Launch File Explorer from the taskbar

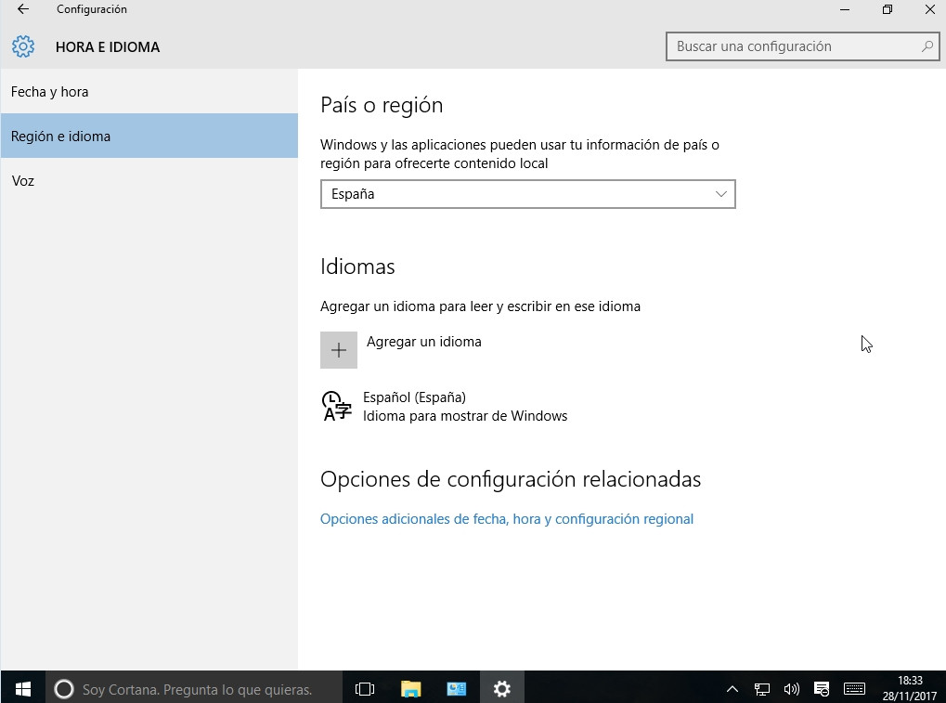coord(410,688)
